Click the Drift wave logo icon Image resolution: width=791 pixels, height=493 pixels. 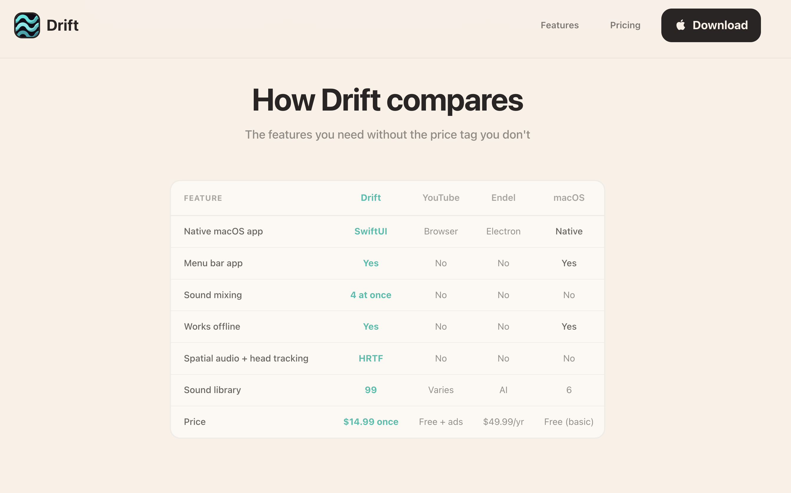(27, 25)
